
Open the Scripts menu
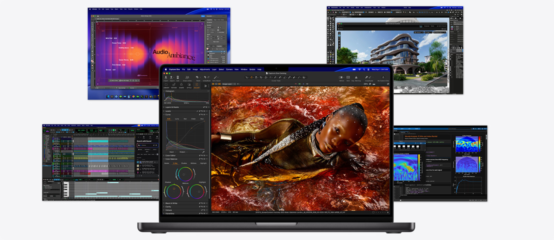coord(252,69)
